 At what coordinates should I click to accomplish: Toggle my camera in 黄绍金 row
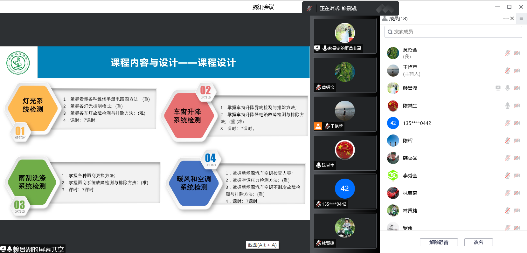[x=517, y=53]
